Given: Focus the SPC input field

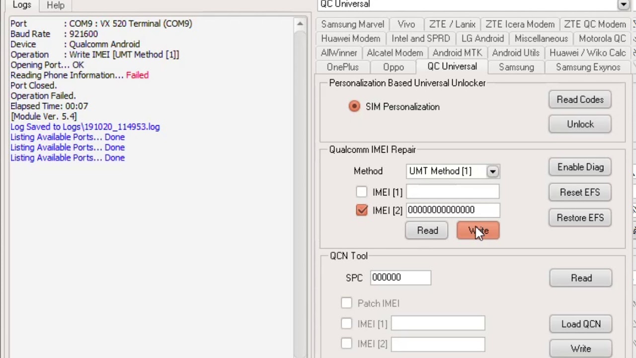Looking at the screenshot, I should click(400, 277).
